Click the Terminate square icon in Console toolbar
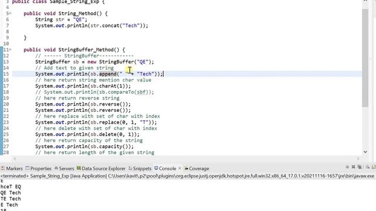Viewport: 376px width, 211px height. pos(347,167)
